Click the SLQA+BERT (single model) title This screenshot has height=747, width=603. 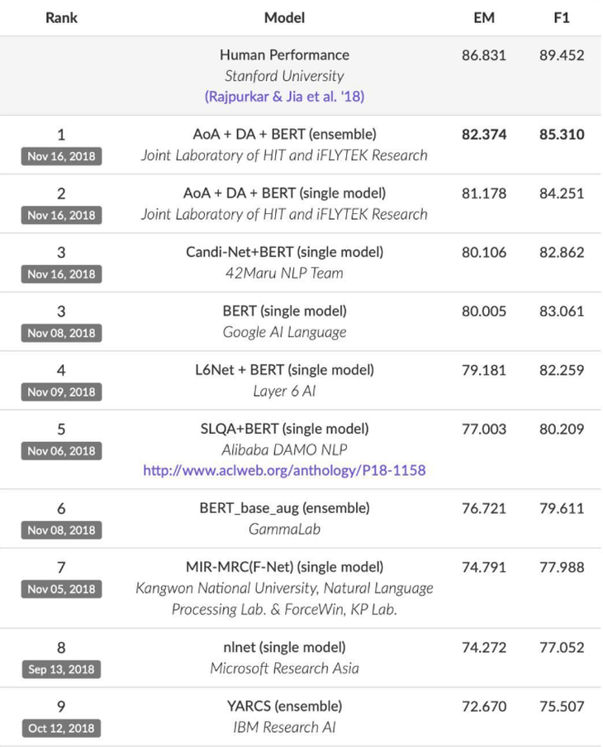(284, 429)
